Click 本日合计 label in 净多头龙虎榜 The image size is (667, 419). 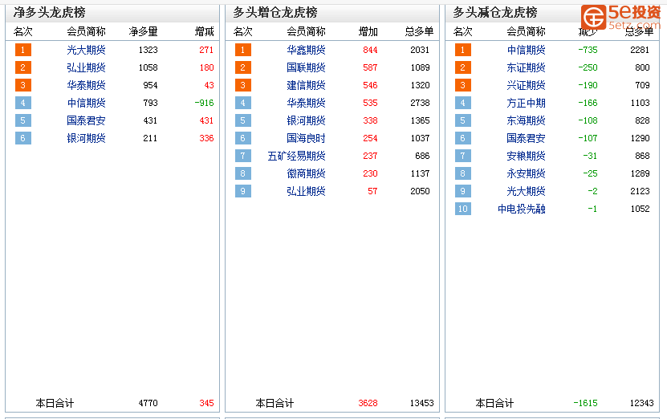pyautogui.click(x=55, y=403)
